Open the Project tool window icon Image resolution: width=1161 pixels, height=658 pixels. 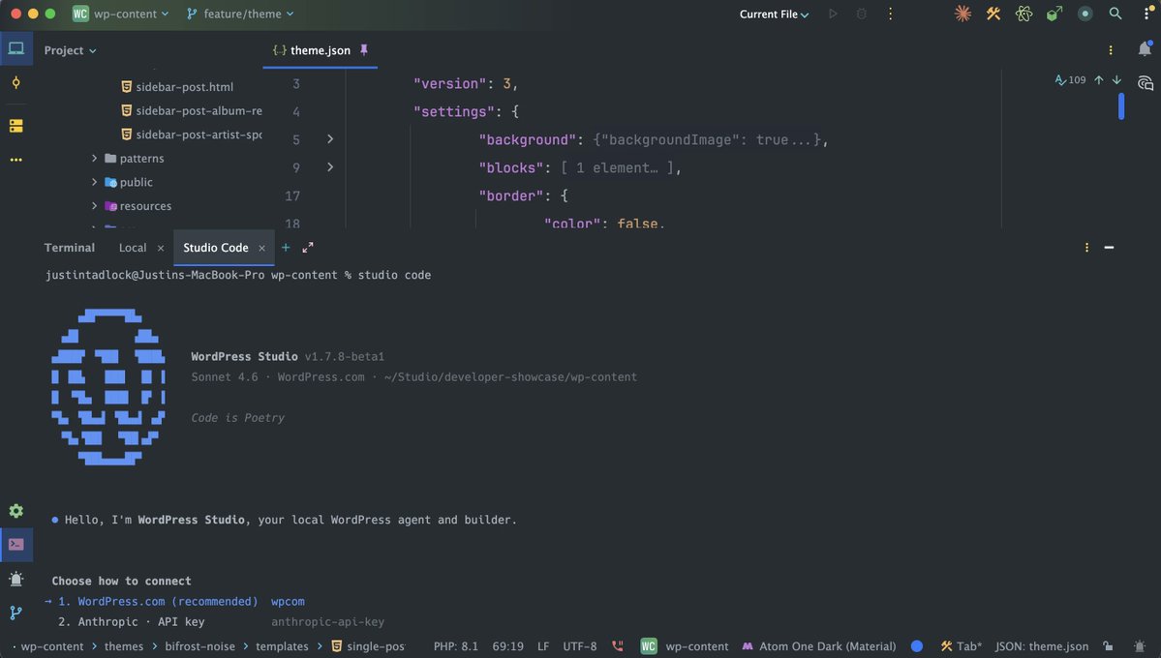(x=15, y=48)
